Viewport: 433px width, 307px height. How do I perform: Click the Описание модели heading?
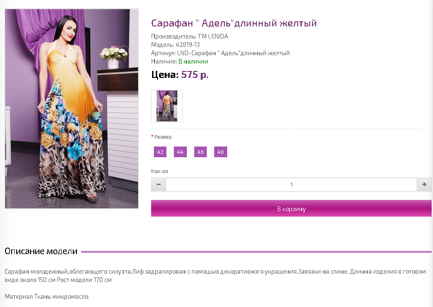click(41, 251)
